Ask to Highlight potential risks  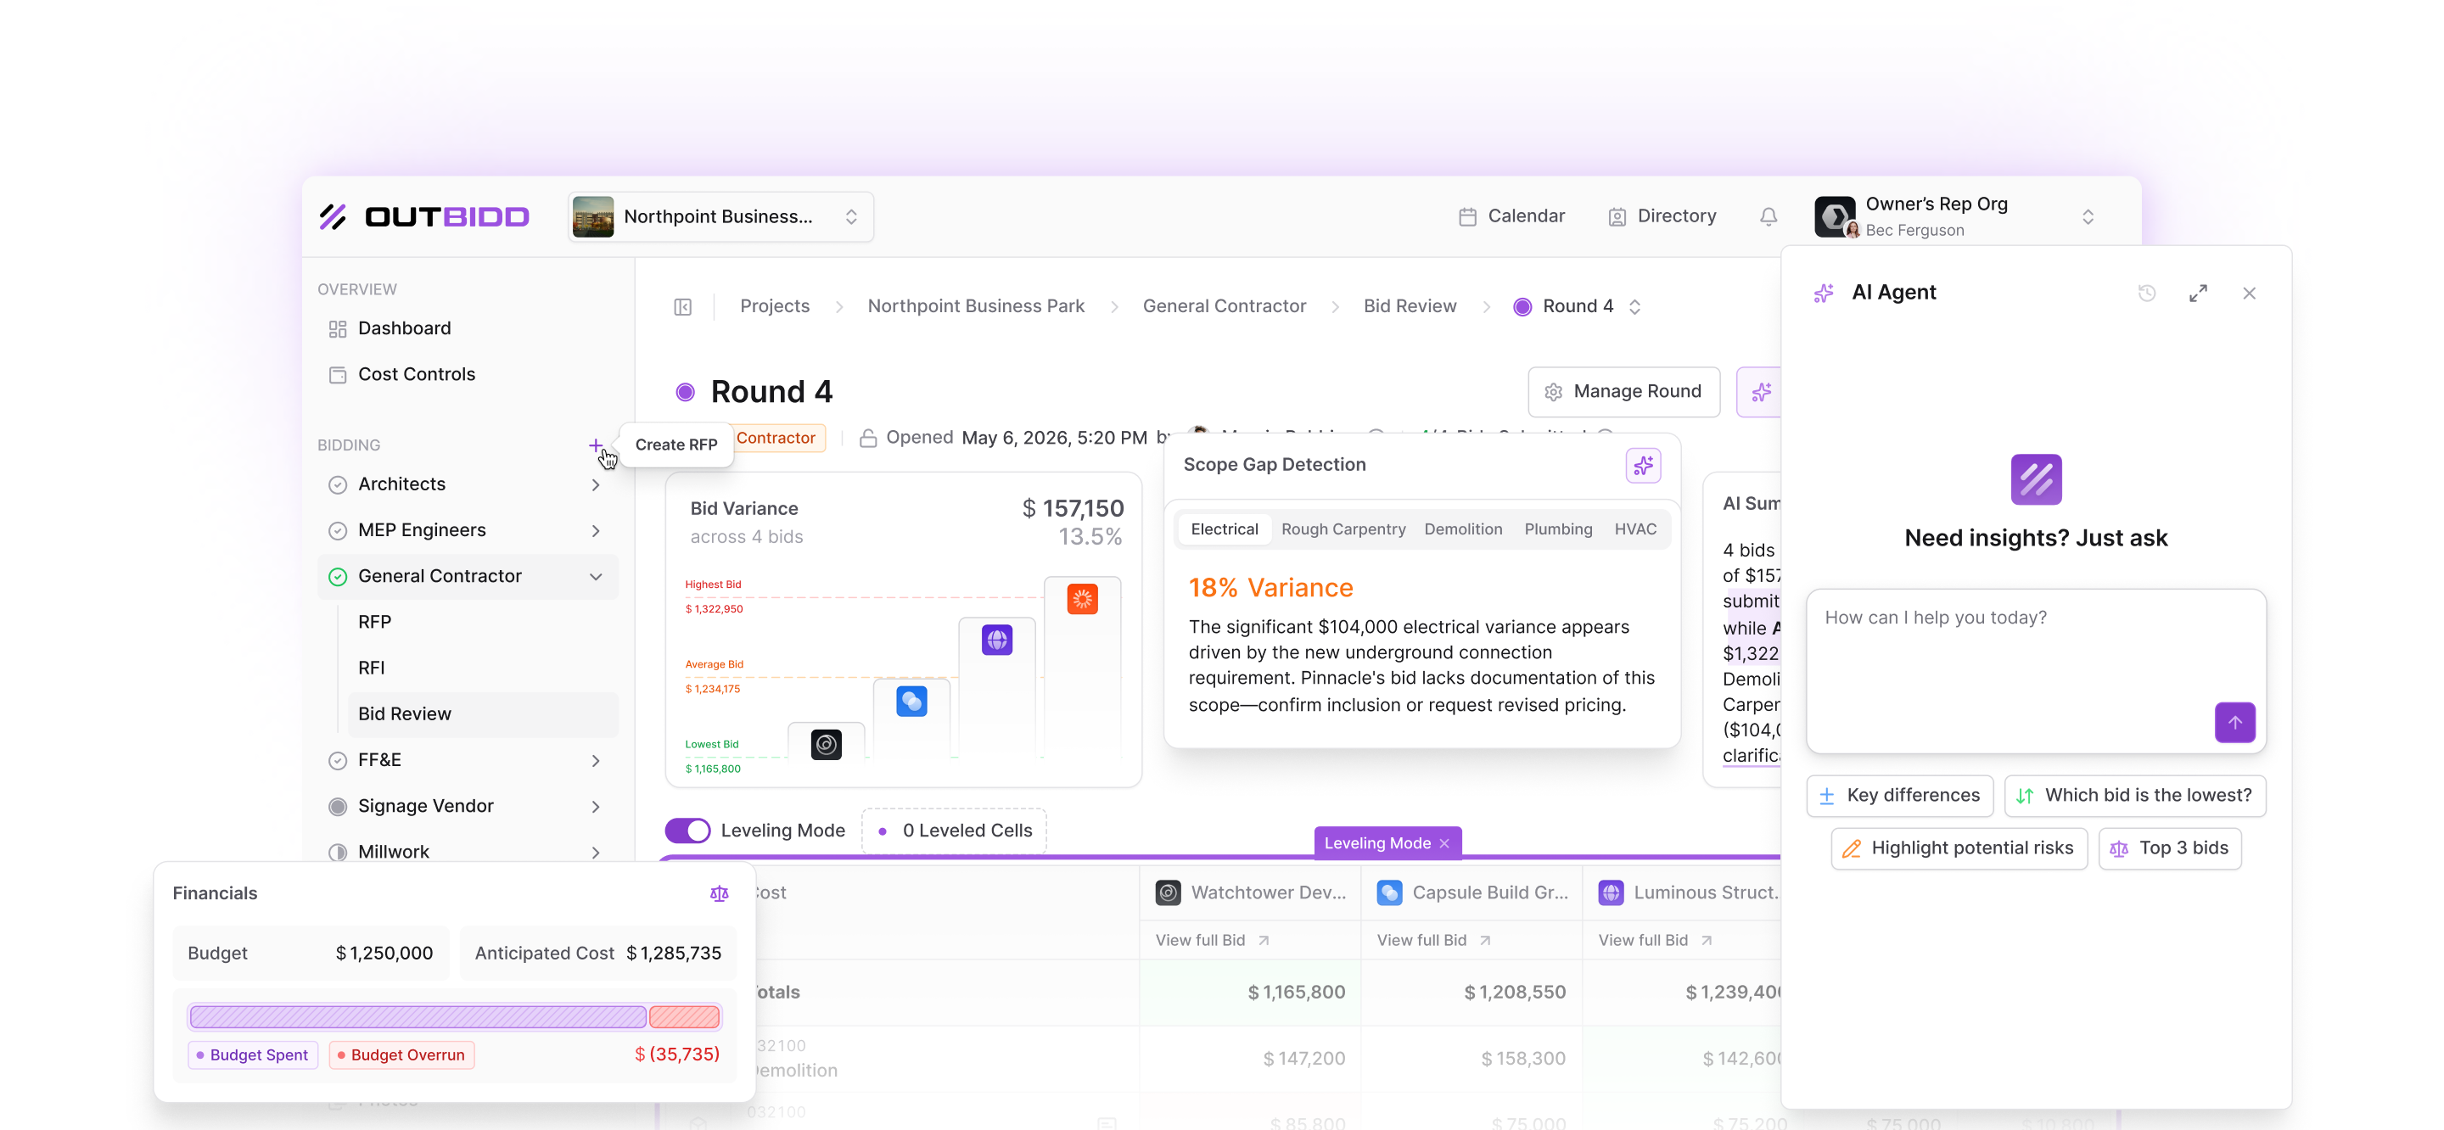pos(1959,849)
